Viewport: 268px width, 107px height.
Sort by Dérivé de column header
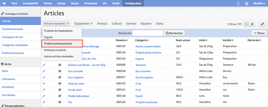pos(254,40)
